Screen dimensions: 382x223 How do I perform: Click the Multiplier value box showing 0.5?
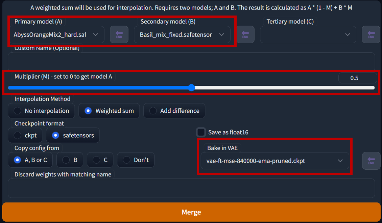357,78
